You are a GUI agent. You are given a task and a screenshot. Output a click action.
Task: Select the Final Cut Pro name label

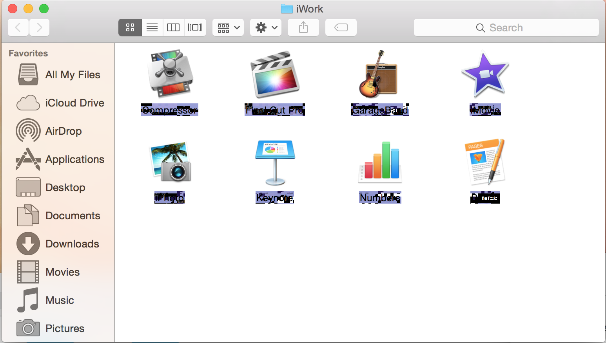click(275, 110)
